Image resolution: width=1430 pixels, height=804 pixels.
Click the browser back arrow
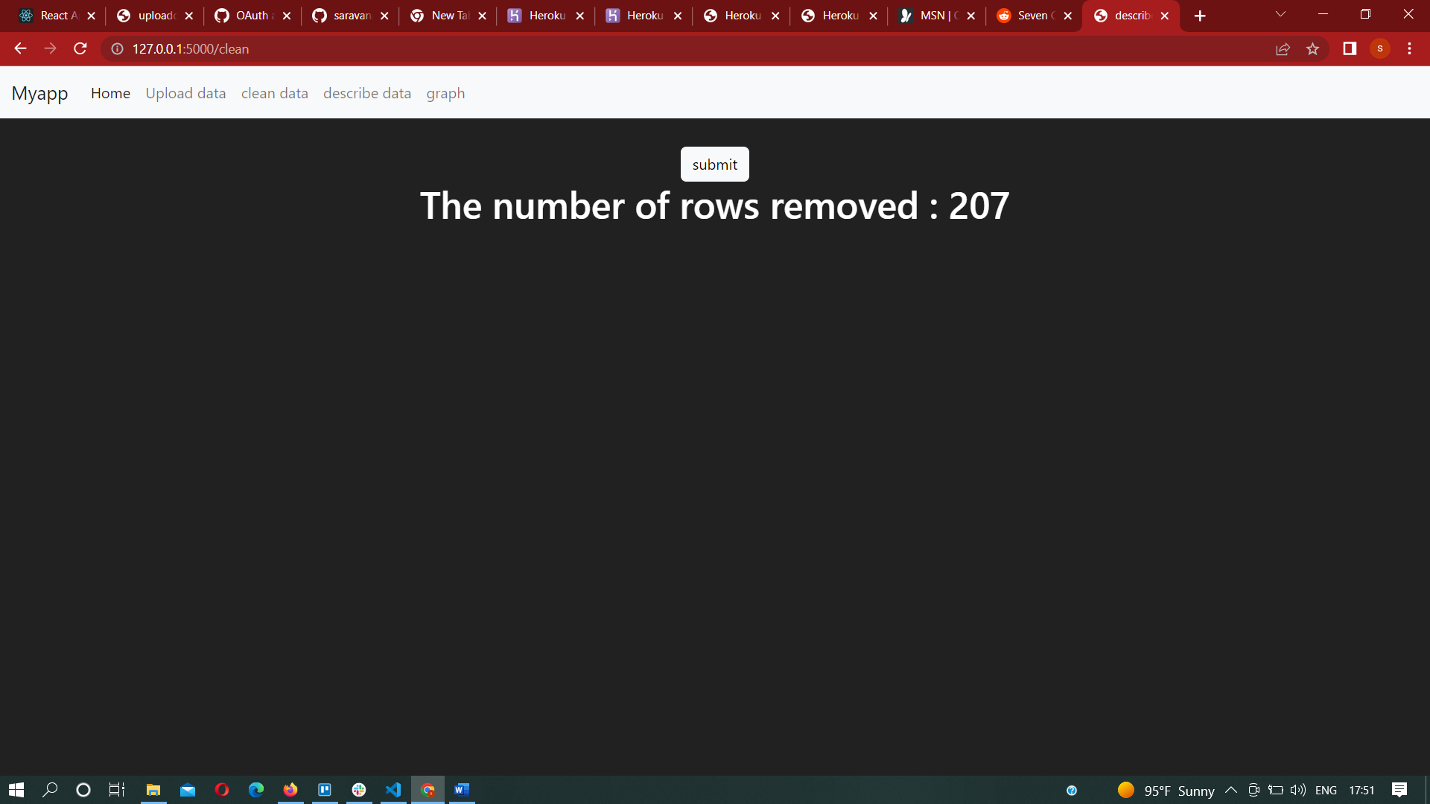click(19, 49)
